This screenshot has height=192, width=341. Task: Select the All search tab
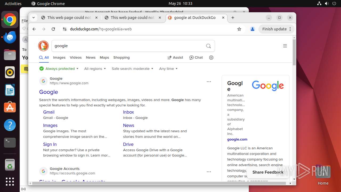[44, 58]
